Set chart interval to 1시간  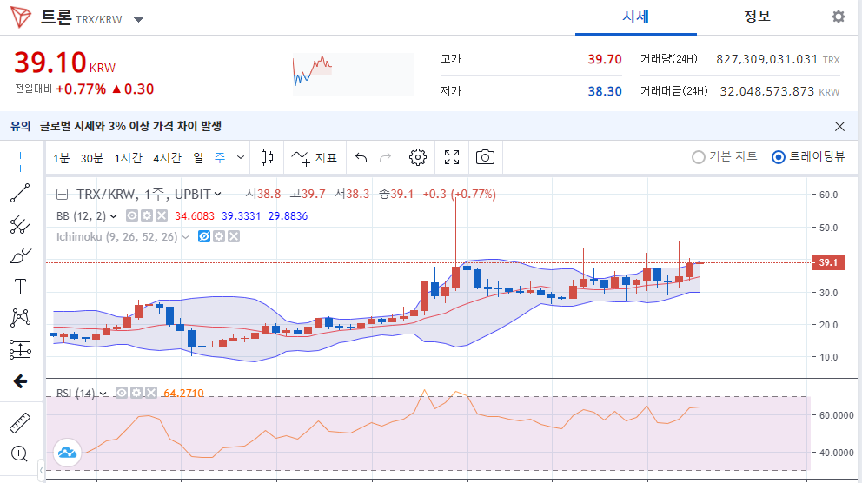(x=128, y=158)
